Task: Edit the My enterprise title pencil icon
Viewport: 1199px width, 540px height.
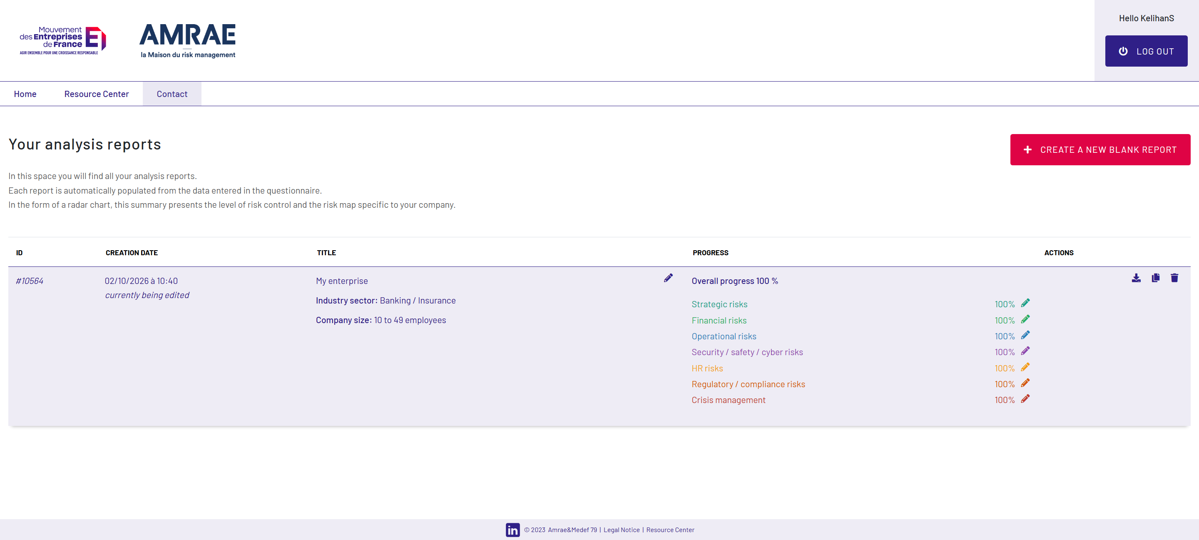Action: click(x=668, y=278)
